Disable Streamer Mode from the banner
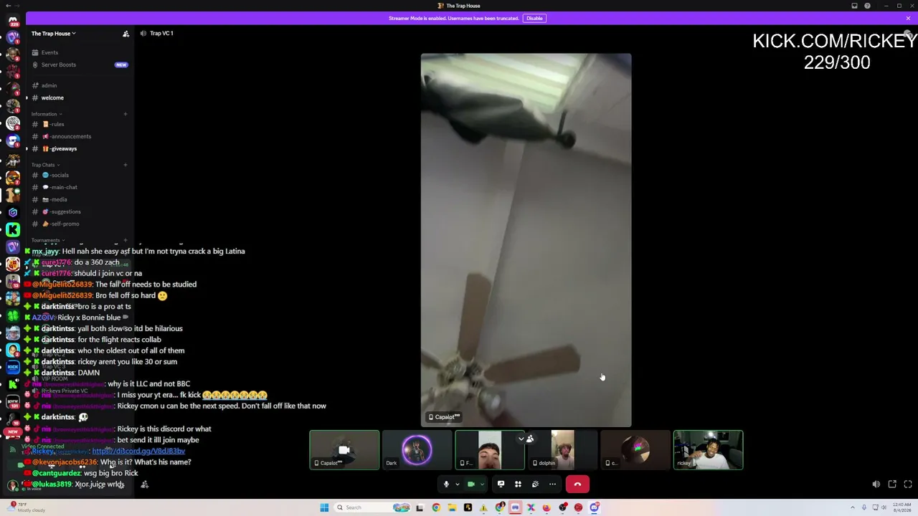 534,18
